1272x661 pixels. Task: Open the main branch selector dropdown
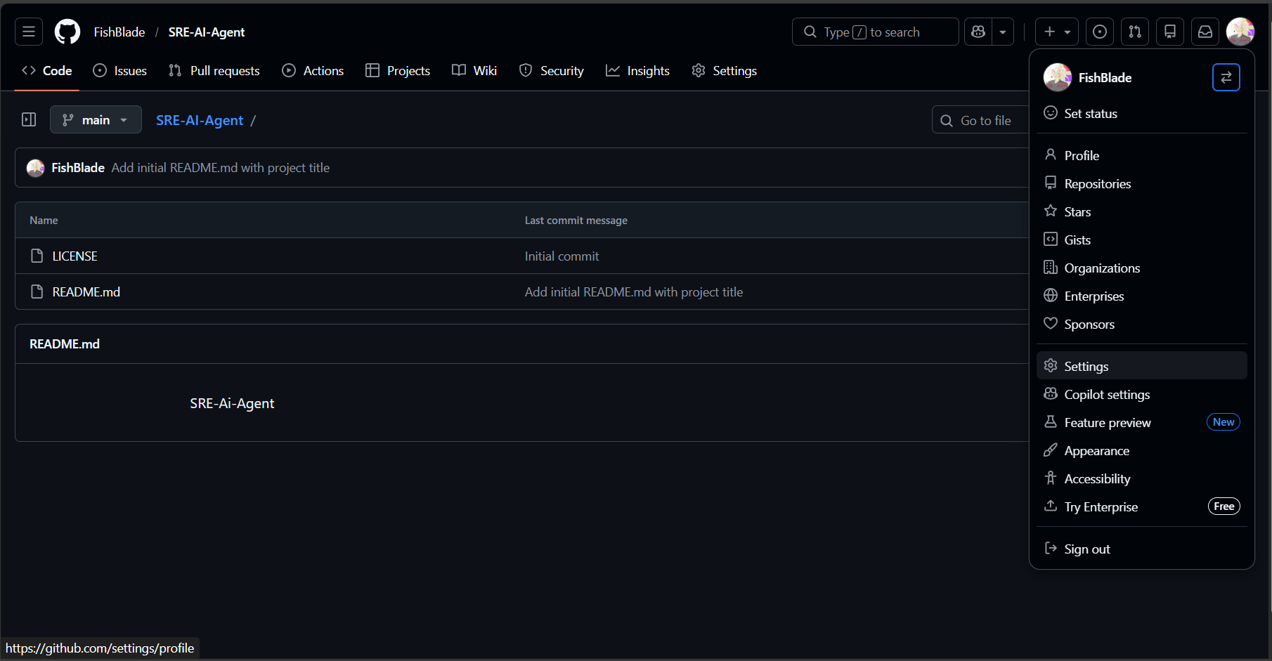[96, 119]
